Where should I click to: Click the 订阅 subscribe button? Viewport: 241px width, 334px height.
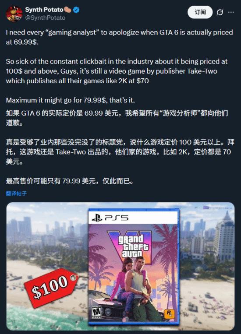pos(200,12)
